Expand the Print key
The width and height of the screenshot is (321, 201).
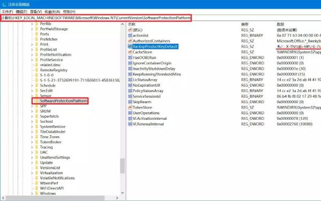tap(32, 44)
